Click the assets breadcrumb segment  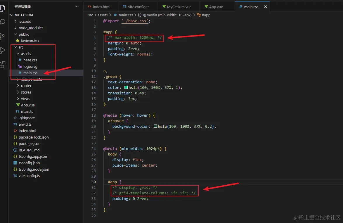click(103, 15)
